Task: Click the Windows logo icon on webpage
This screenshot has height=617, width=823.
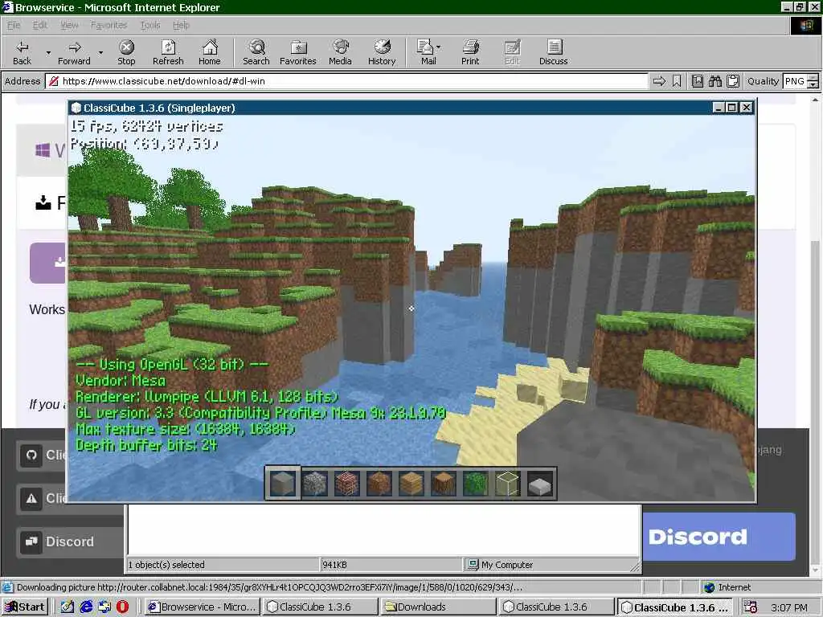Action: coord(43,150)
